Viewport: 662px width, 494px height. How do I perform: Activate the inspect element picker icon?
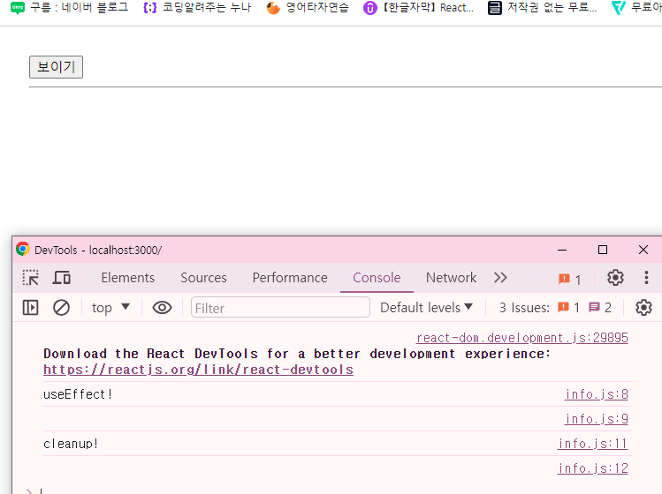click(x=30, y=278)
